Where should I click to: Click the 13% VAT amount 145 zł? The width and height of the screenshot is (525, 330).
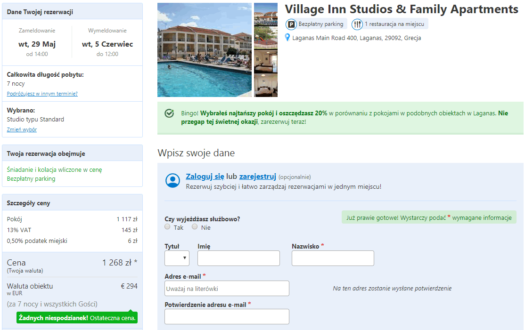click(129, 230)
